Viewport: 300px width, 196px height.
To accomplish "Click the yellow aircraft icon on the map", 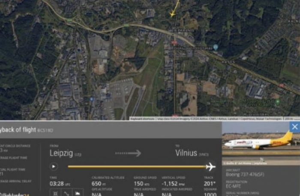I will coord(172,14).
